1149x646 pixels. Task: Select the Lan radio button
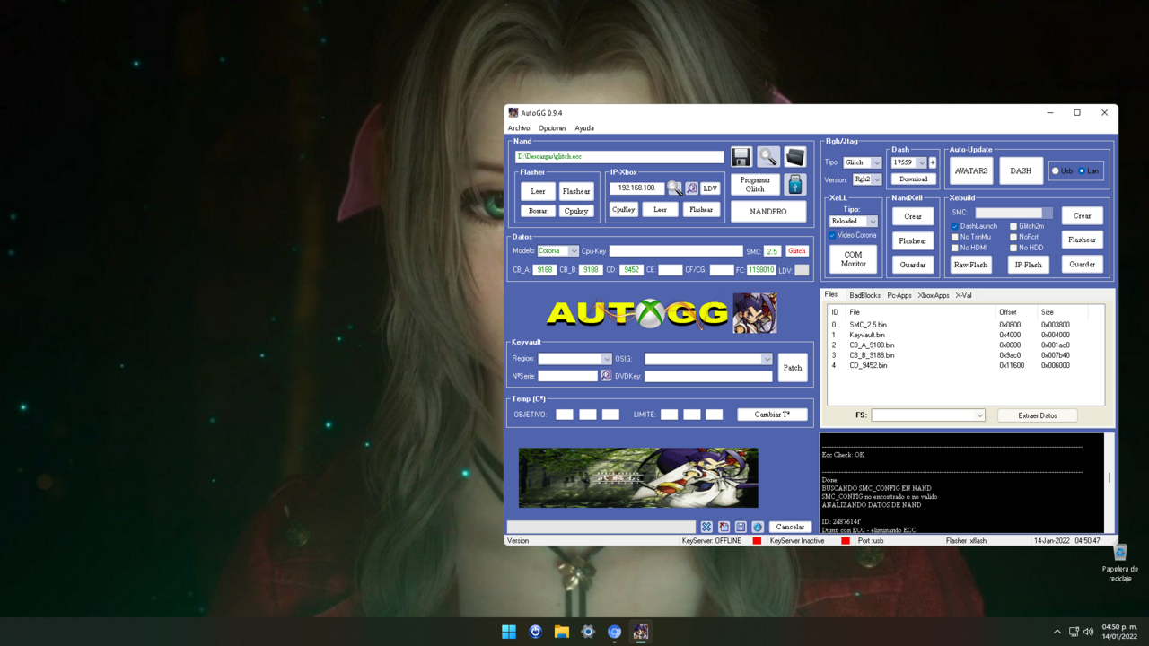click(1082, 170)
